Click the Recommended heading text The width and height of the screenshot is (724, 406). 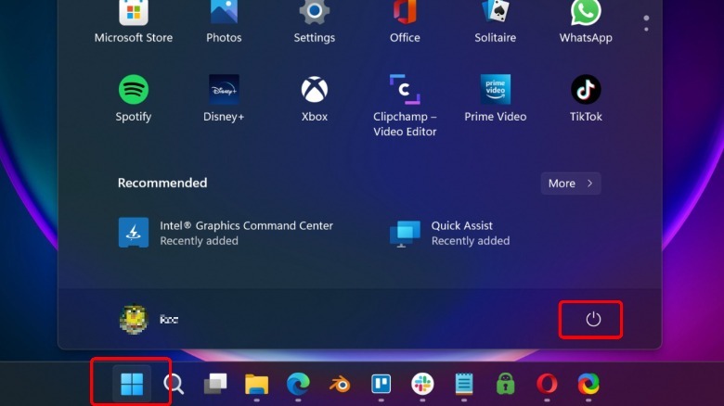tap(162, 183)
